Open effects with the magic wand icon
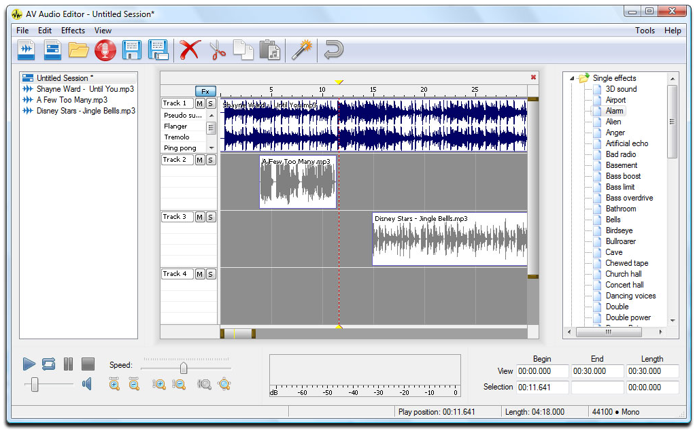The width and height of the screenshot is (695, 431). 301,50
